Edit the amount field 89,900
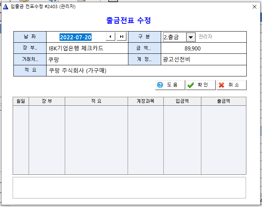 point(204,48)
